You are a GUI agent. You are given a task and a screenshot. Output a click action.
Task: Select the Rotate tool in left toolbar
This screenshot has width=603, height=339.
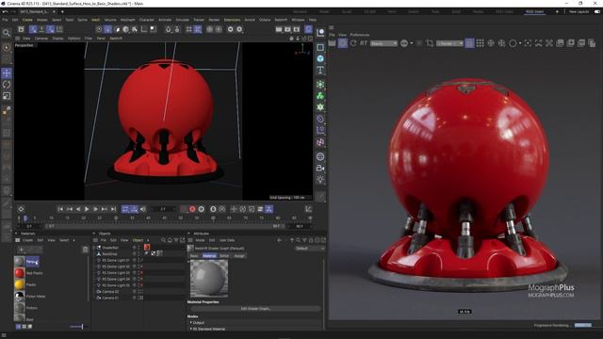click(7, 85)
